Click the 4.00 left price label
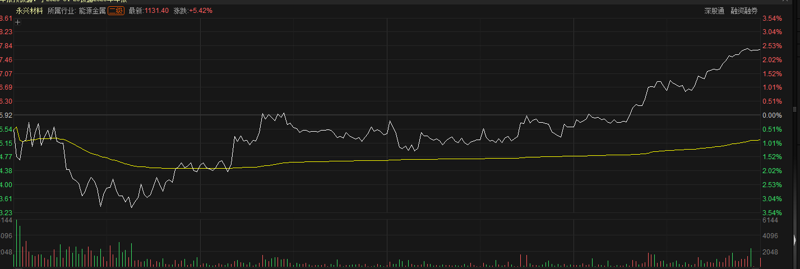 [6, 185]
